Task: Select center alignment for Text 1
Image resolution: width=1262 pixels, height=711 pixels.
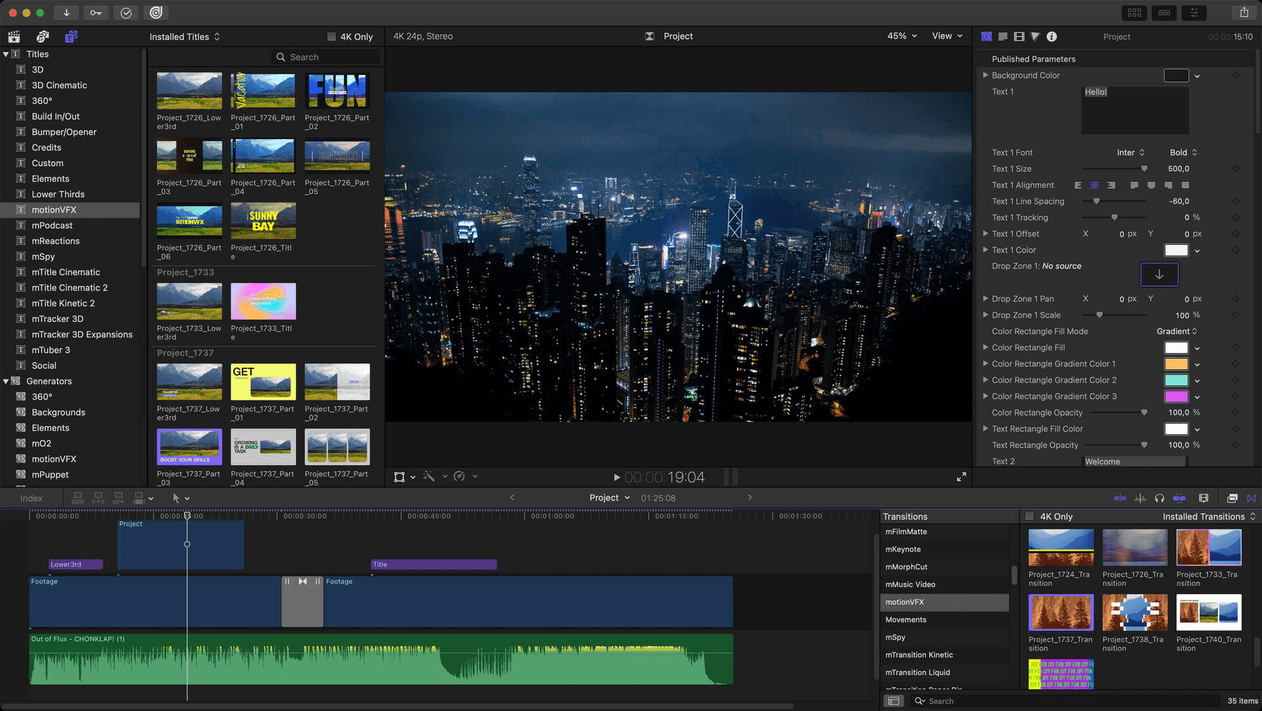Action: 1094,186
